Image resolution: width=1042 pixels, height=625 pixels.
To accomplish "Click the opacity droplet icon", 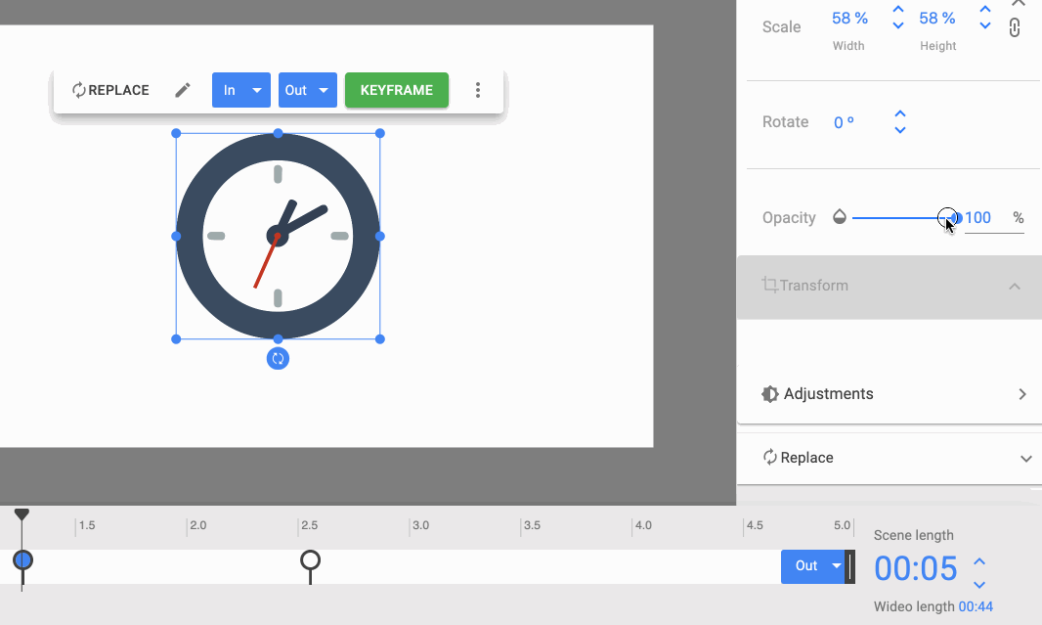I will [840, 217].
